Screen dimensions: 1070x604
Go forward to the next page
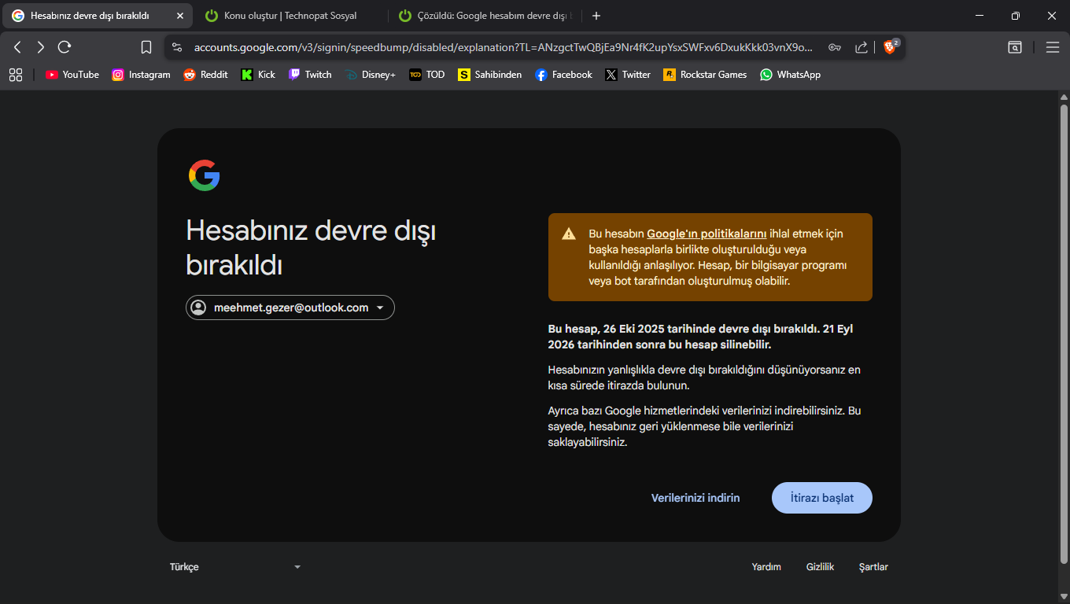(x=41, y=47)
